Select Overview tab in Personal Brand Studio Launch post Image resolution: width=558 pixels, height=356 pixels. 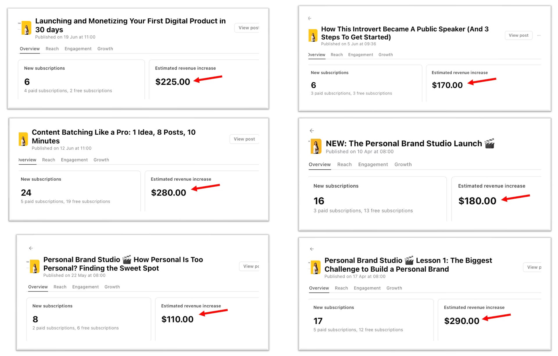pyautogui.click(x=319, y=165)
